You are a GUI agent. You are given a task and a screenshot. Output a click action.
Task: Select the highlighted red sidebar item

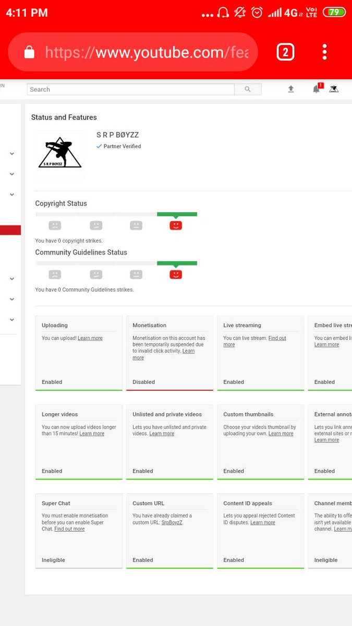tap(10, 230)
